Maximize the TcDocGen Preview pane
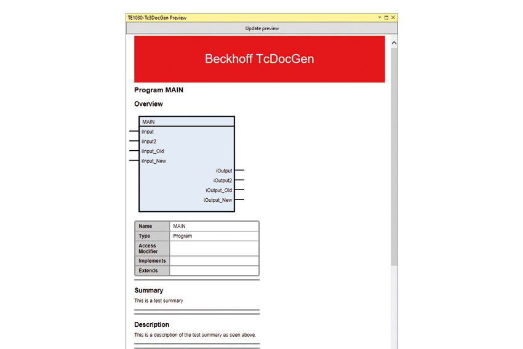This screenshot has height=349, width=523. pyautogui.click(x=386, y=17)
